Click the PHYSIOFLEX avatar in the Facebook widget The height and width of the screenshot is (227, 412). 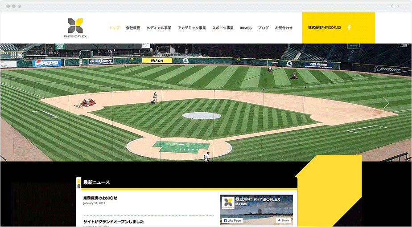click(228, 203)
